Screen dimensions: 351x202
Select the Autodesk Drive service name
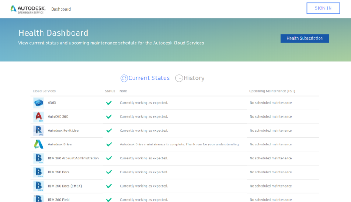click(60, 144)
